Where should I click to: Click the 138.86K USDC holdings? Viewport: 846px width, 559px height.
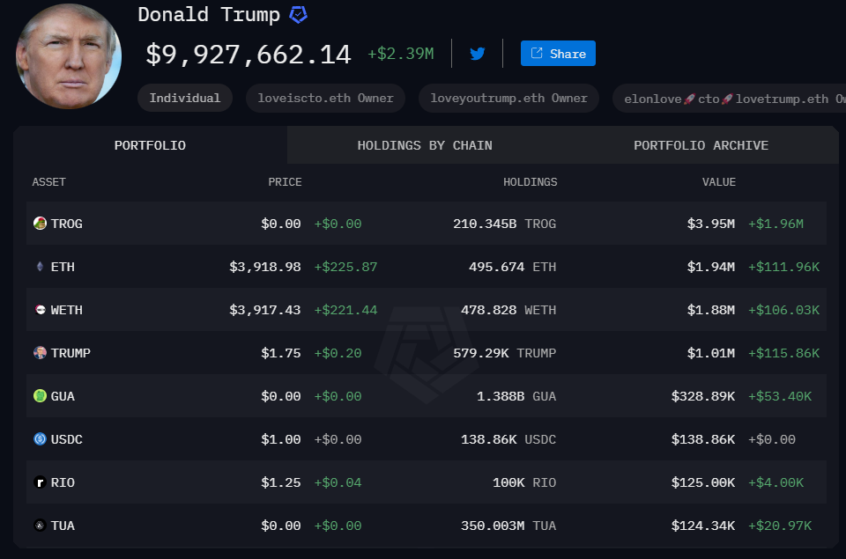(x=508, y=439)
